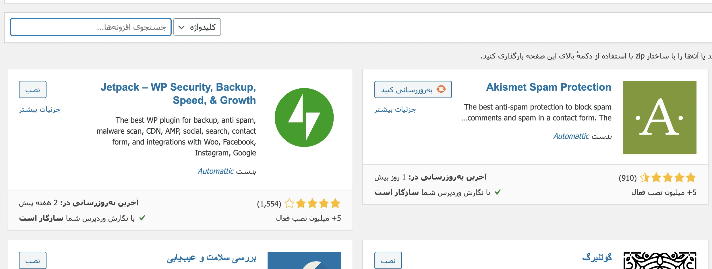Open the گوتنبرگ plugin title link
712x269 pixels.
pyautogui.click(x=597, y=257)
